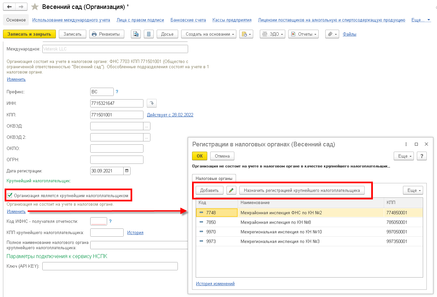The image size is (437, 297).
Task: Open the ellipsis picker for ОКВЭД
Action: tap(147, 126)
